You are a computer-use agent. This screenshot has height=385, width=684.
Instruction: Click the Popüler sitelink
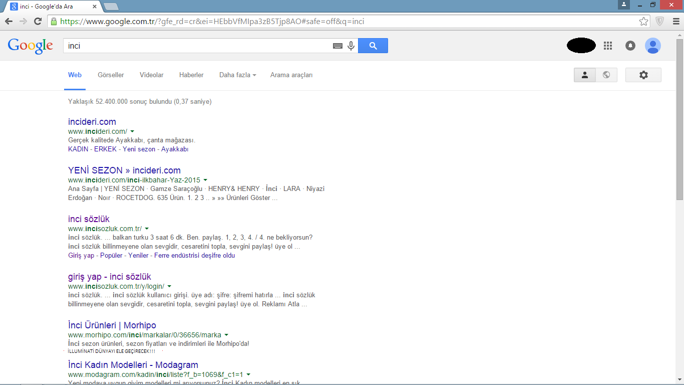point(111,256)
